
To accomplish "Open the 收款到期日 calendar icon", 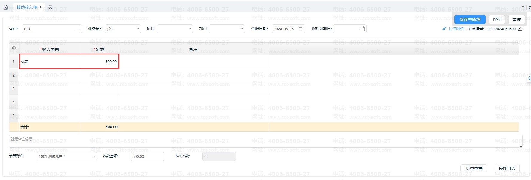I will click(x=362, y=29).
